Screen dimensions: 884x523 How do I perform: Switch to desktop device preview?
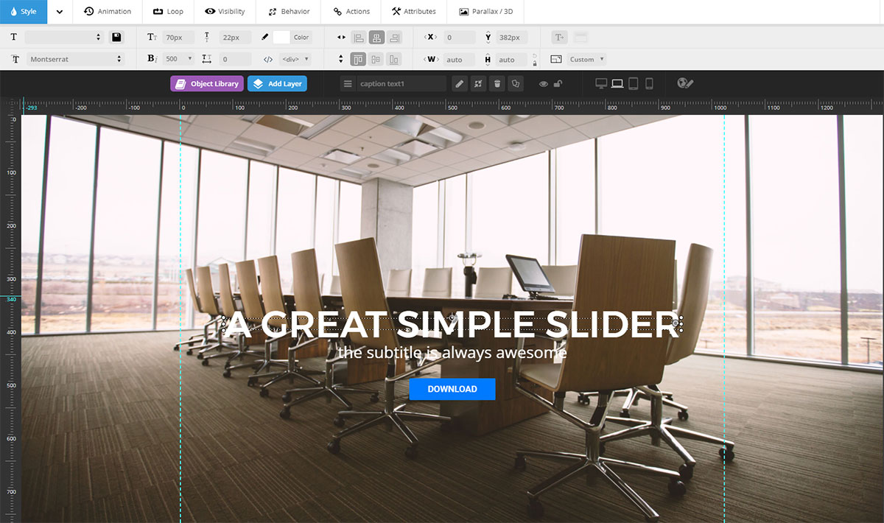[601, 84]
